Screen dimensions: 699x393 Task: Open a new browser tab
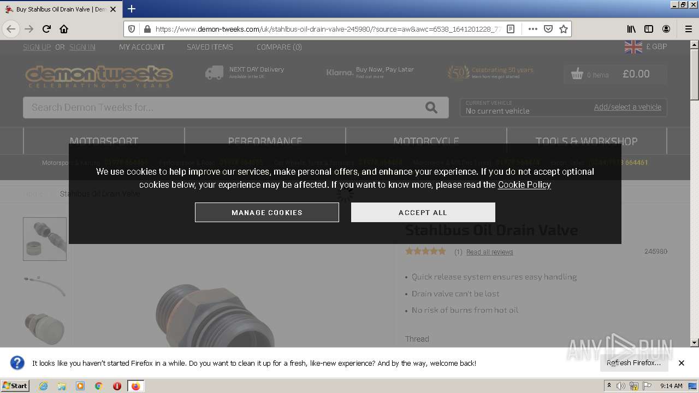point(132,9)
